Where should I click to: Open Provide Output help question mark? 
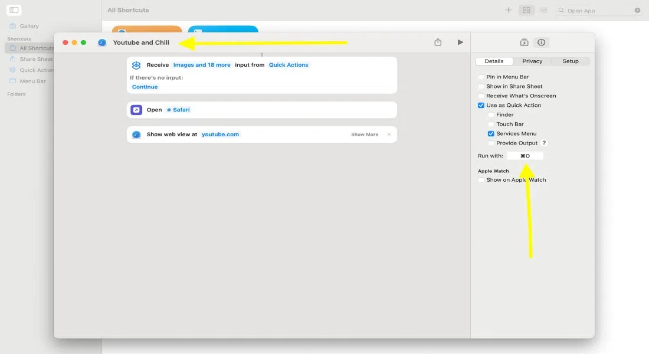pos(545,143)
